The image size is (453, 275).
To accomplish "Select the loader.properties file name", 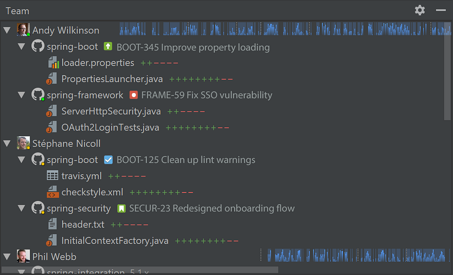I will (x=98, y=63).
